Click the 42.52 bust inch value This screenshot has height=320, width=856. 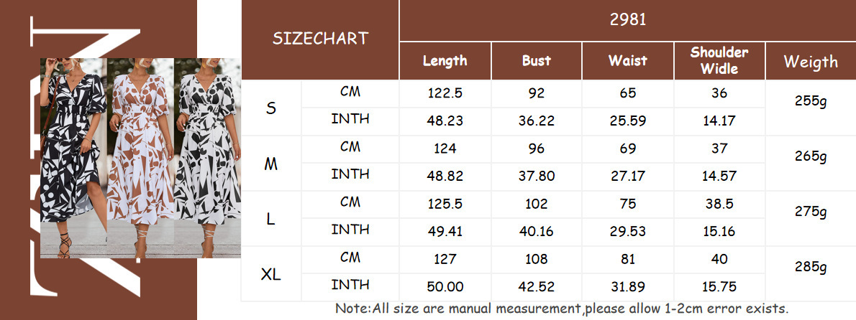(x=537, y=287)
